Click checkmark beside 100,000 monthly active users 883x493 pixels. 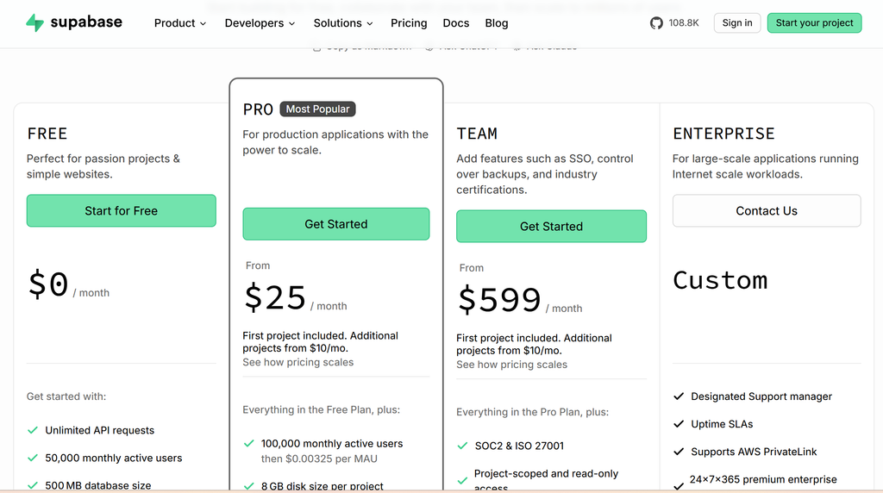coord(249,444)
